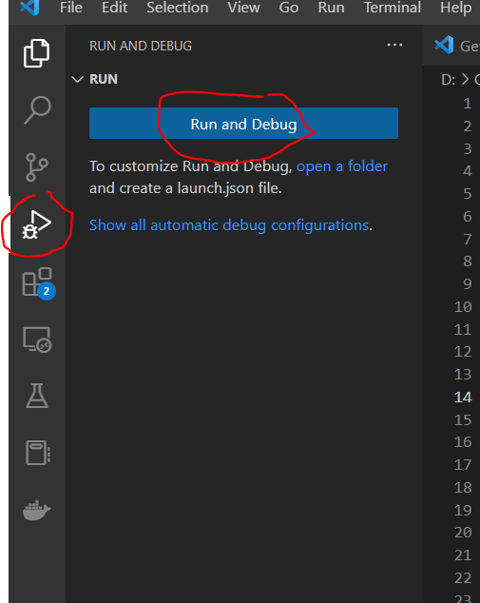
Task: Click Show all automatic debug configurations link
Action: pos(229,225)
